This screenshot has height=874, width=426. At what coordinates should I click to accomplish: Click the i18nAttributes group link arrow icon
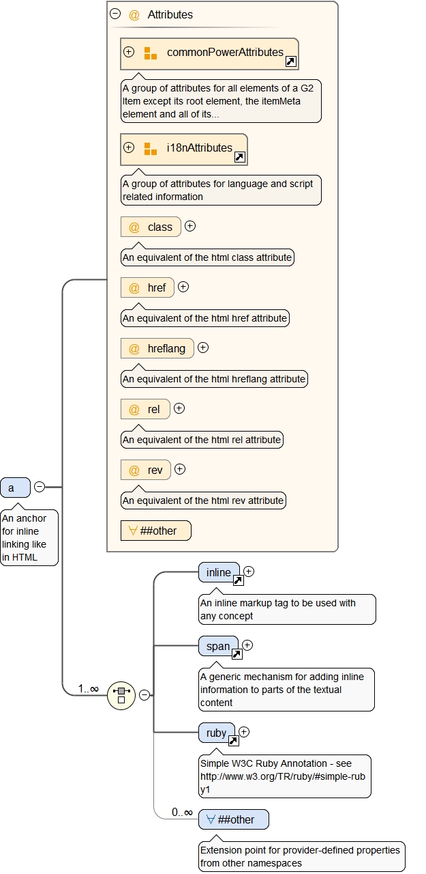pos(239,158)
